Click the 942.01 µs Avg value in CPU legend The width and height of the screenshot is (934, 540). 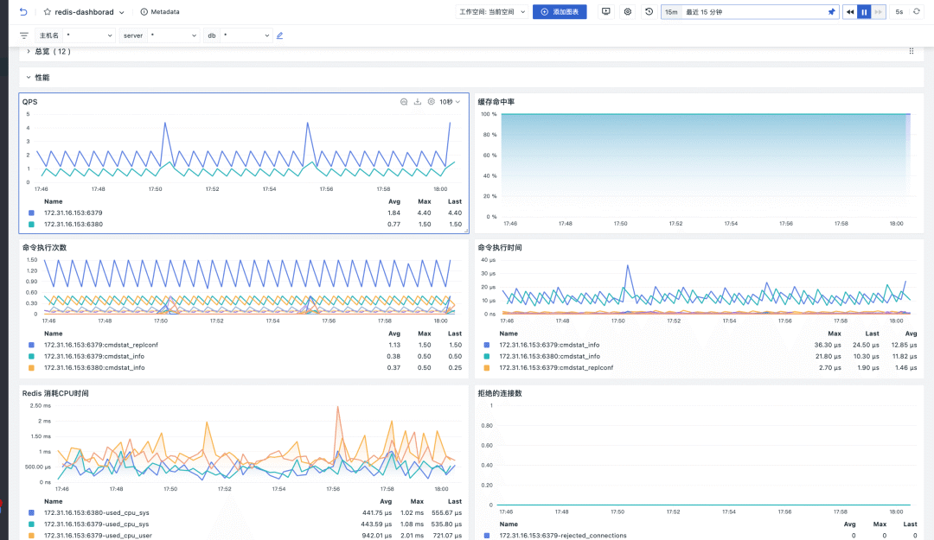point(376,536)
